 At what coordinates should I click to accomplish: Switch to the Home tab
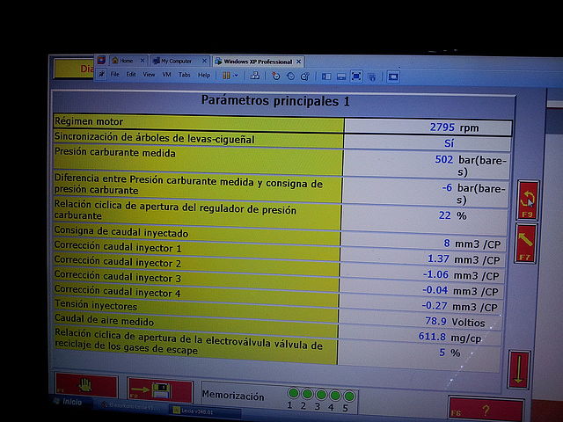[126, 61]
